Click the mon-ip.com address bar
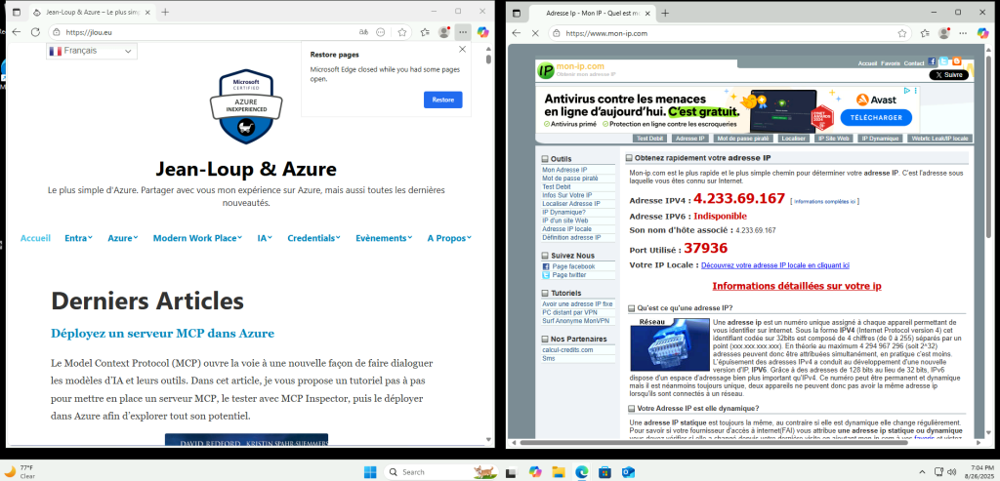Viewport: 1000px width, 481px height. (727, 33)
